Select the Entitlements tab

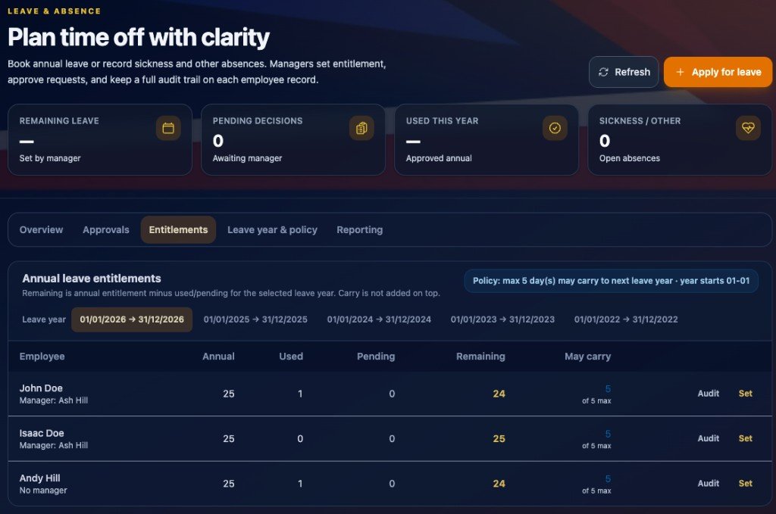178,230
